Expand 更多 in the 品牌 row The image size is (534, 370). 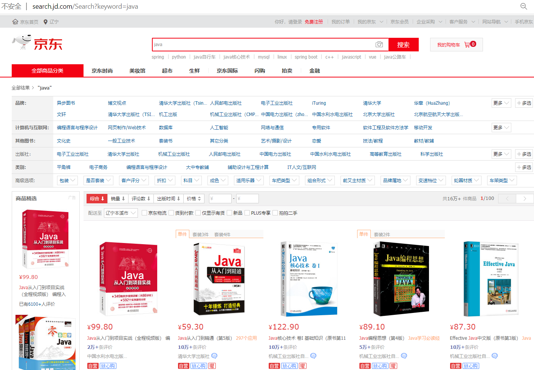[501, 103]
